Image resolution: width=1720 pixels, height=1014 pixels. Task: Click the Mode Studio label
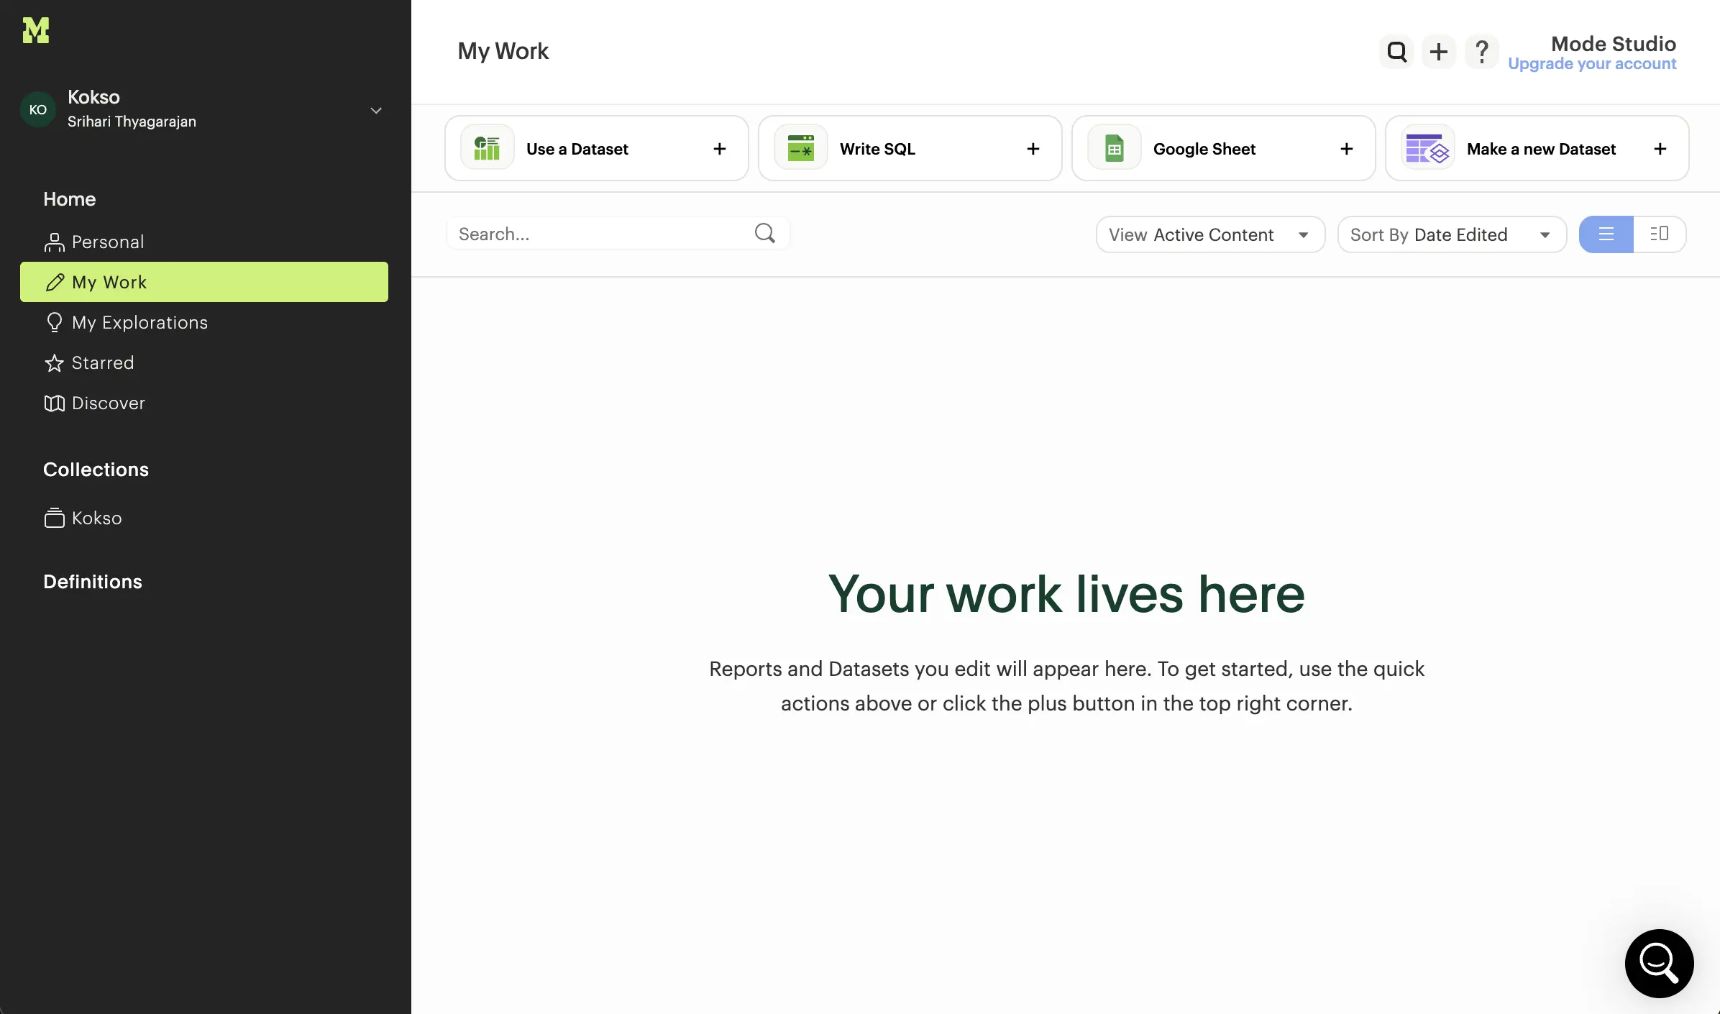click(1614, 44)
